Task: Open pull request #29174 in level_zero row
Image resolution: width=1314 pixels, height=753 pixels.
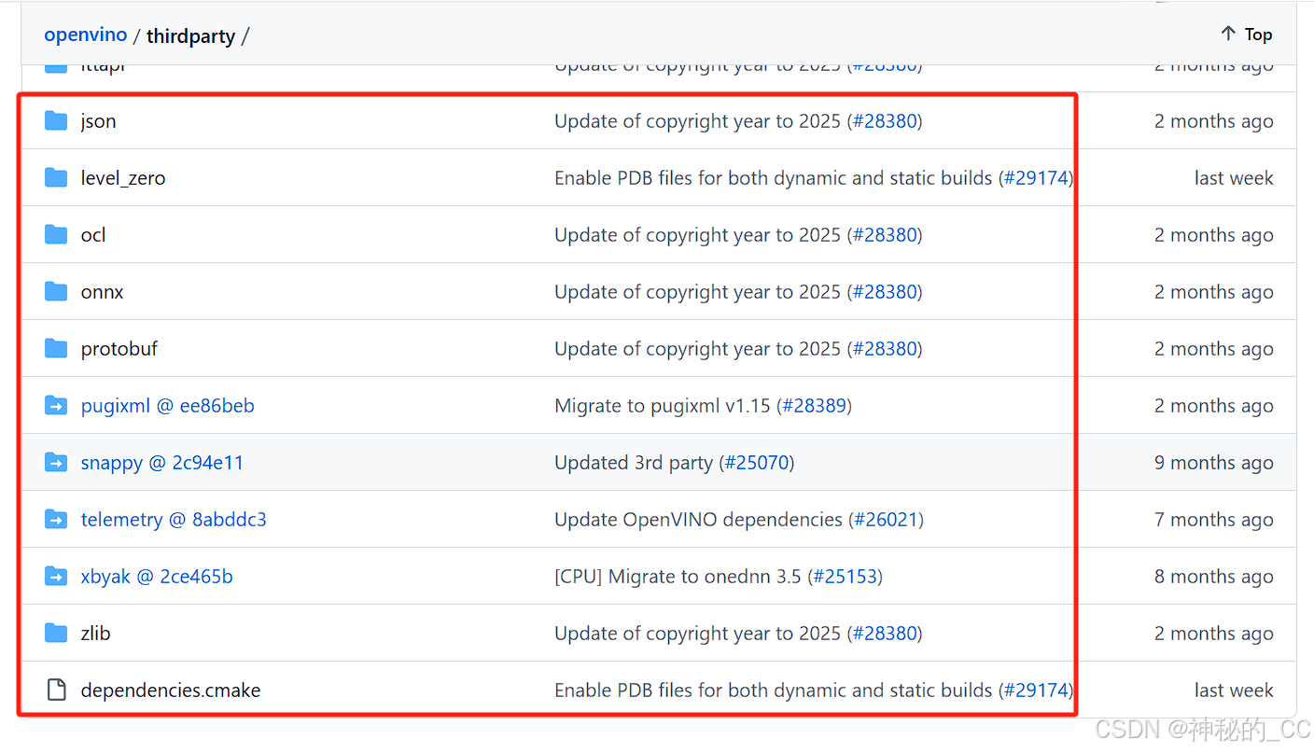Action: click(x=1036, y=178)
